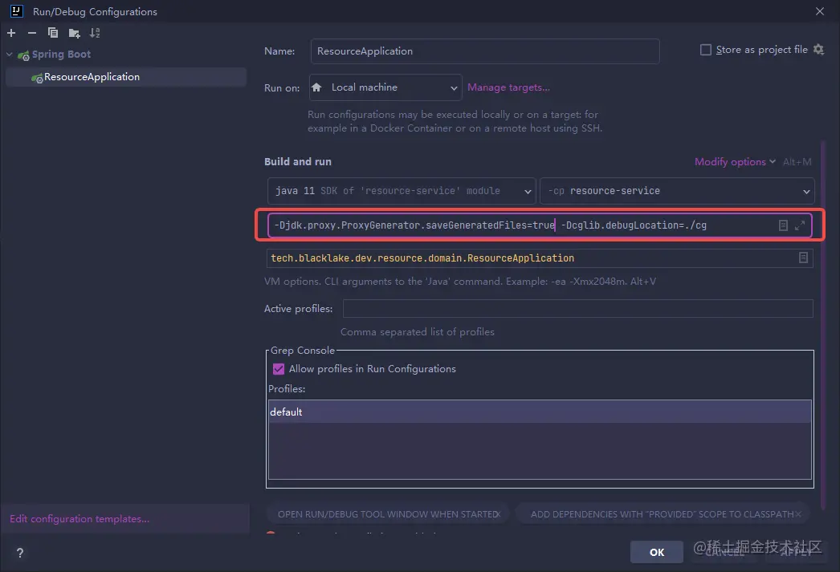Open the project file settings gear
This screenshot has height=572, width=840.
pyautogui.click(x=818, y=50)
